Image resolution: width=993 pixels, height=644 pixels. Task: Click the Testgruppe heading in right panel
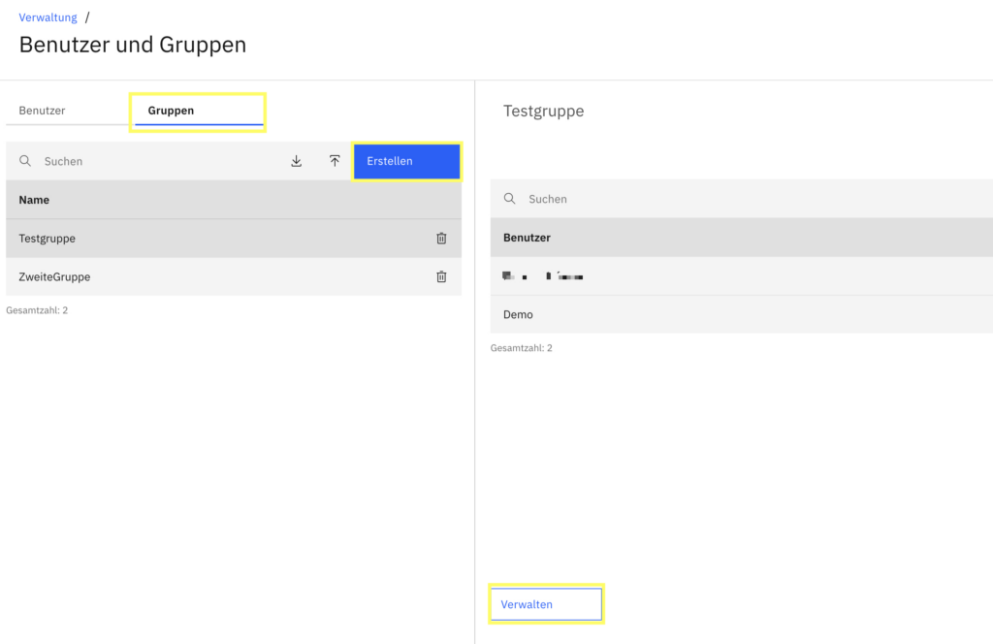(543, 111)
